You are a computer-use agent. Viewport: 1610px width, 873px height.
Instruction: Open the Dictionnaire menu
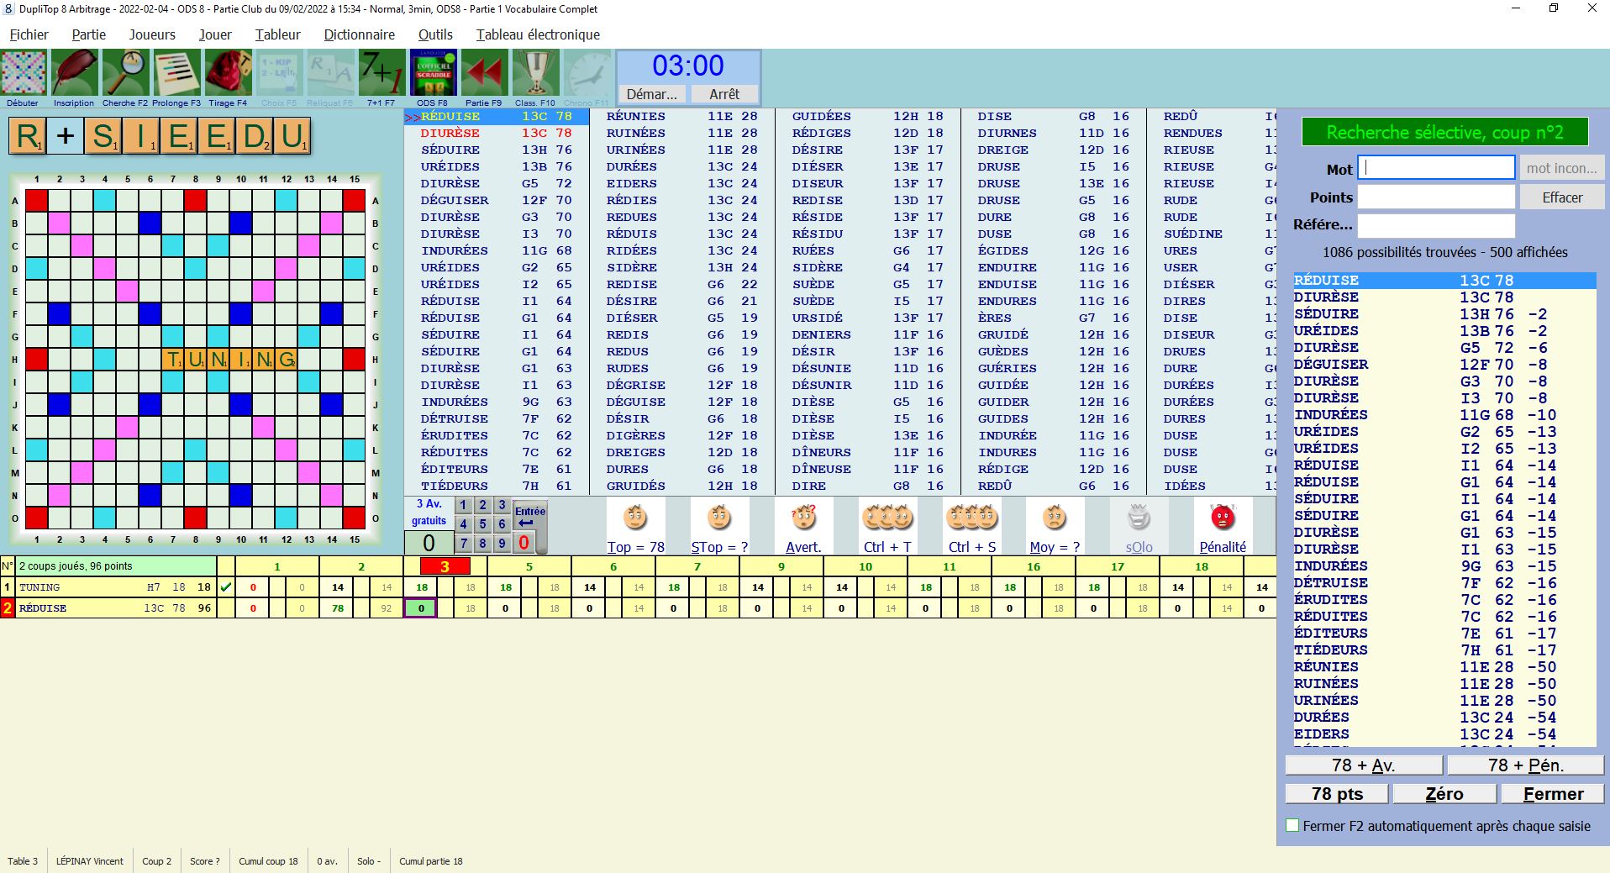pyautogui.click(x=359, y=34)
